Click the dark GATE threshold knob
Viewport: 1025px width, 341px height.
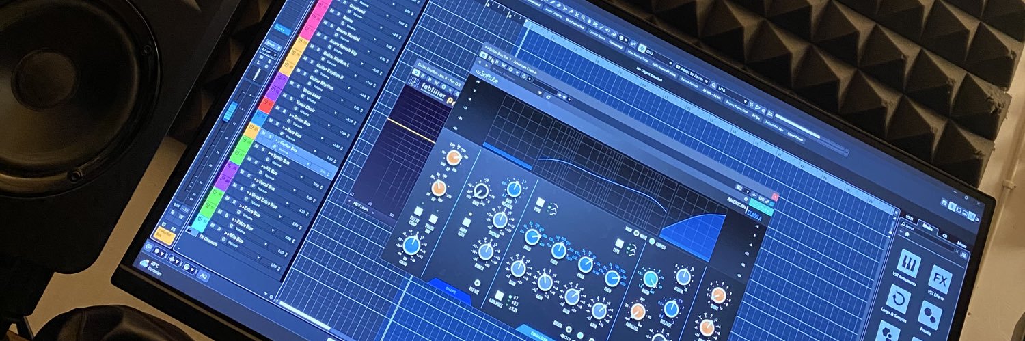pos(482,191)
